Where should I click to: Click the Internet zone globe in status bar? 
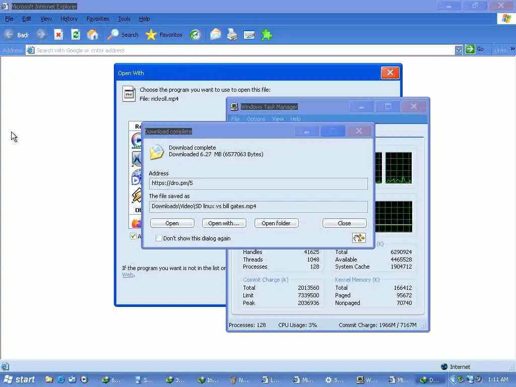[x=444, y=367]
